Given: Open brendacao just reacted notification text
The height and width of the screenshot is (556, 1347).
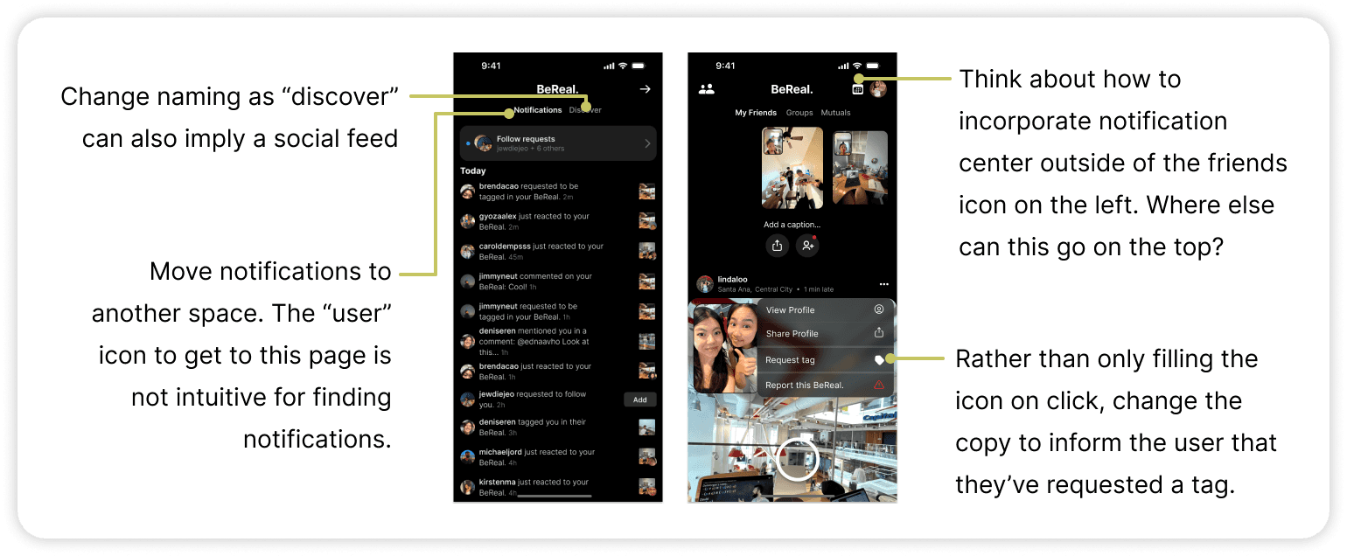Looking at the screenshot, I should pos(535,372).
